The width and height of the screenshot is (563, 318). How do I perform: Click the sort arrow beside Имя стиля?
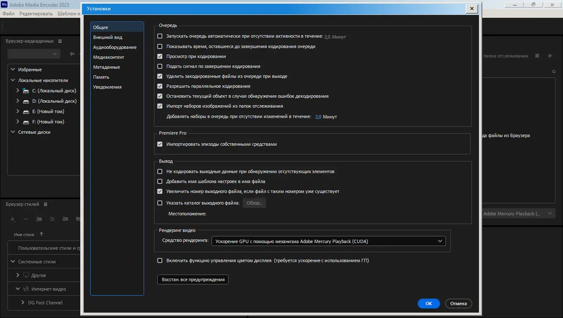pyautogui.click(x=41, y=234)
